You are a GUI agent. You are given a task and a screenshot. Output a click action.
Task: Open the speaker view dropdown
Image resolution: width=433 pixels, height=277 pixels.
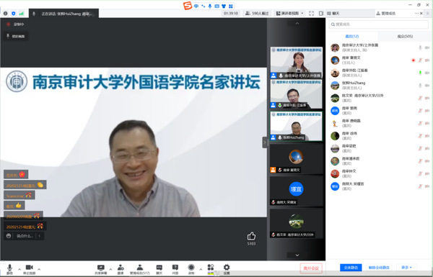289,13
